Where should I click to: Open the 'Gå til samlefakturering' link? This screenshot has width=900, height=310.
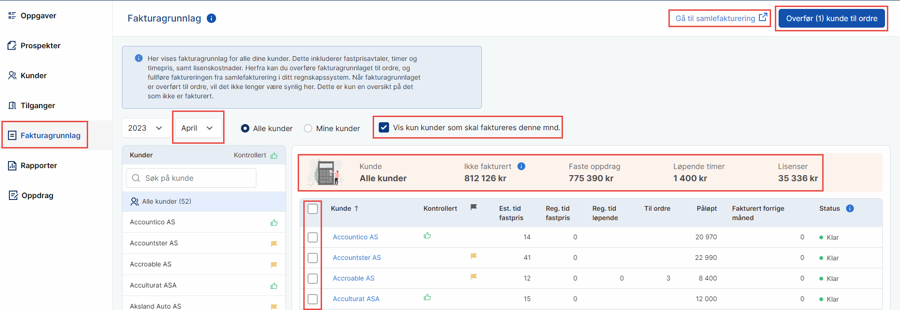coord(720,18)
